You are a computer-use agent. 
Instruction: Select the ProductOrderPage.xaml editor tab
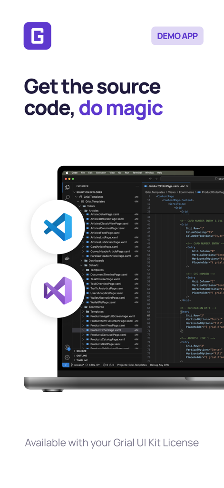166,186
